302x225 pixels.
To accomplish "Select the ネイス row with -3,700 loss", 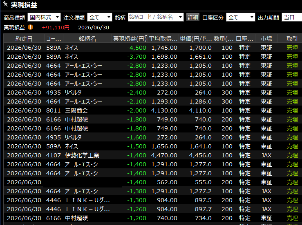I will pos(153,57).
